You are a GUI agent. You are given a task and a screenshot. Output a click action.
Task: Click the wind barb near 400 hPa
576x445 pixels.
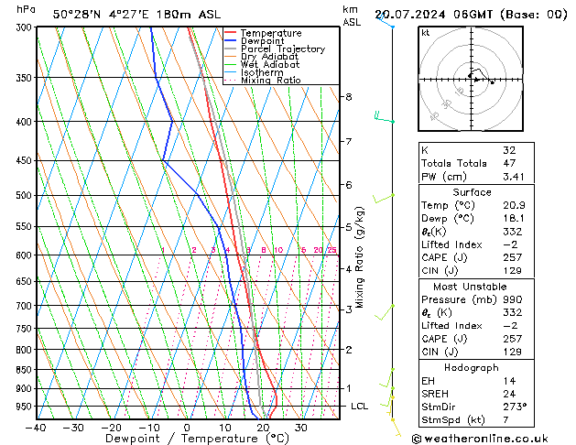click(x=383, y=117)
